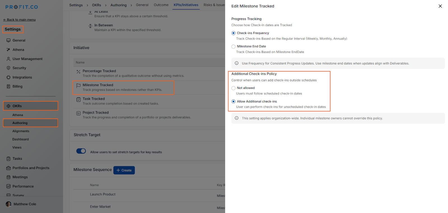The width and height of the screenshot is (448, 213).
Task: Switch to the Outcome tab
Action: (161, 5)
